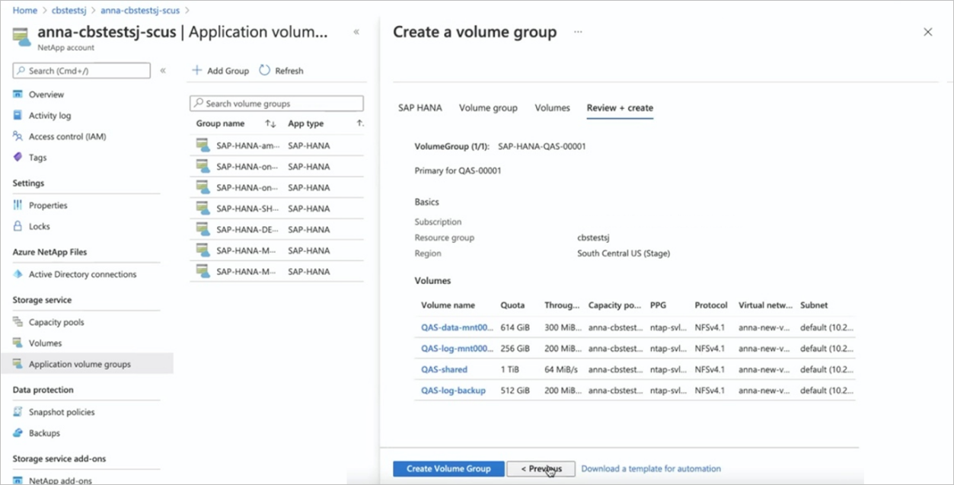Switch to the SAP HANA tab

click(420, 108)
